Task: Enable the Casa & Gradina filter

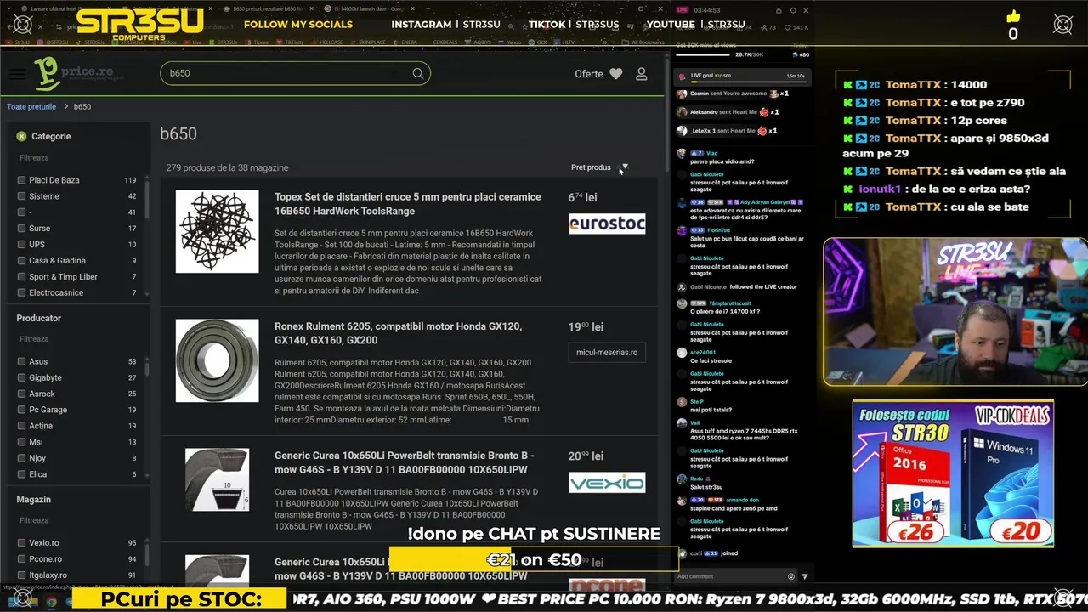Action: (x=21, y=261)
